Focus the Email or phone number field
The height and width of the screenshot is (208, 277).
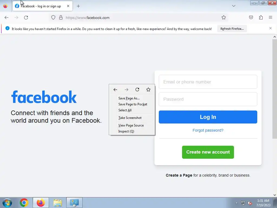pyautogui.click(x=208, y=82)
